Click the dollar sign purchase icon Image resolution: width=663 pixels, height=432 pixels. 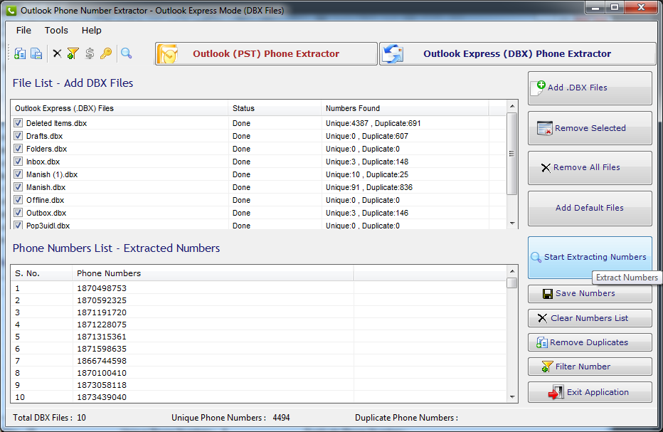(89, 53)
